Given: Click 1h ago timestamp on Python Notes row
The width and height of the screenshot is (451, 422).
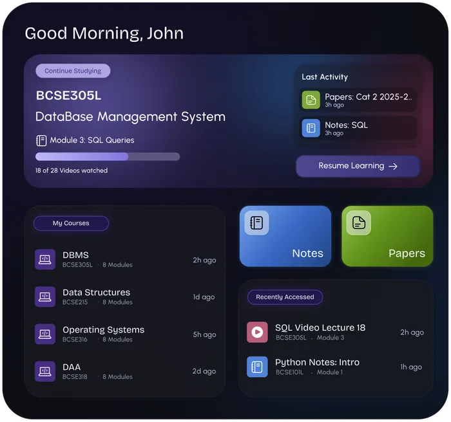Looking at the screenshot, I should tap(411, 367).
